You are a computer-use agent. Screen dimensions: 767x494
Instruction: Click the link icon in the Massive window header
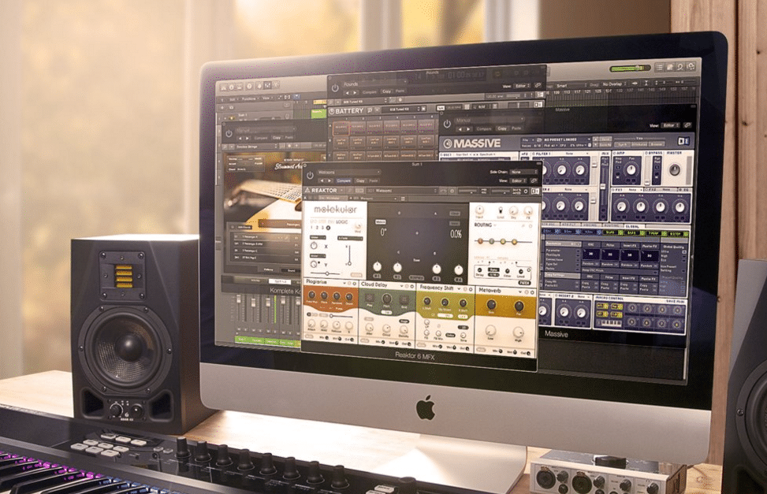687,126
